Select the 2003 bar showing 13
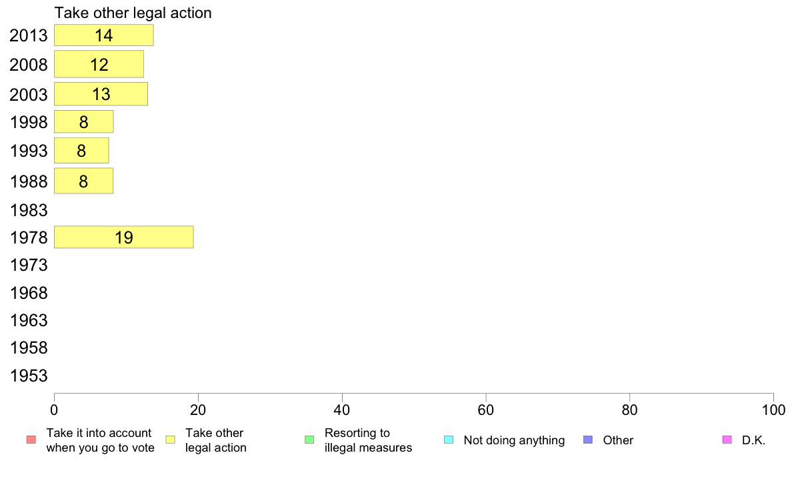Image resolution: width=792 pixels, height=491 pixels. [101, 94]
